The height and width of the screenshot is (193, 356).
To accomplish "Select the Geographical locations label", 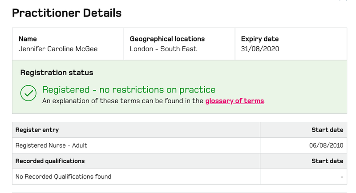I will click(167, 39).
